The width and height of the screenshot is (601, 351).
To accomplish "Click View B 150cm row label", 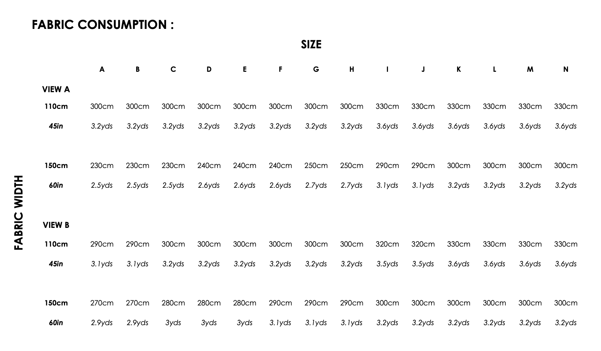I will 56,303.
